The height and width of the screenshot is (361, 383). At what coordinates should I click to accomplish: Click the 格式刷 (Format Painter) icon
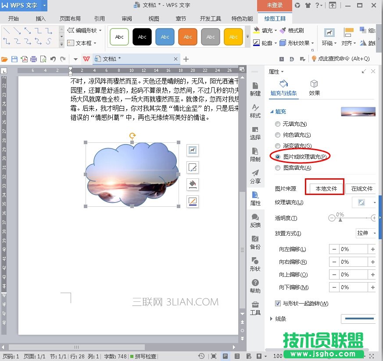coord(293,31)
